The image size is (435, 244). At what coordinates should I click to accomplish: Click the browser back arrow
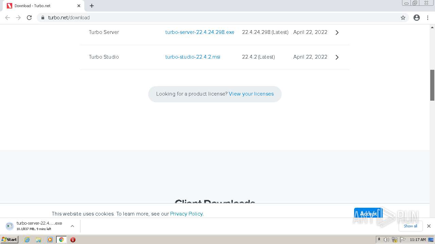coord(7,18)
